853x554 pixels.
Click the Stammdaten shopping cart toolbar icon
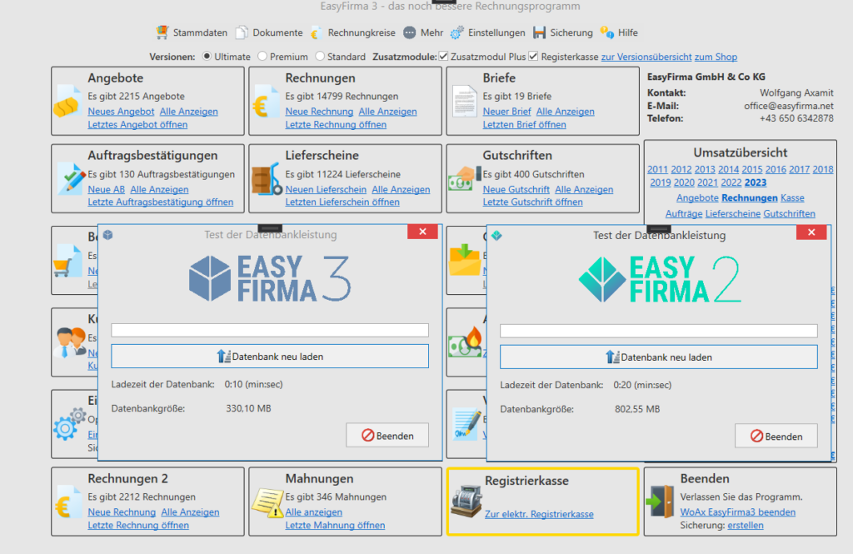point(162,32)
